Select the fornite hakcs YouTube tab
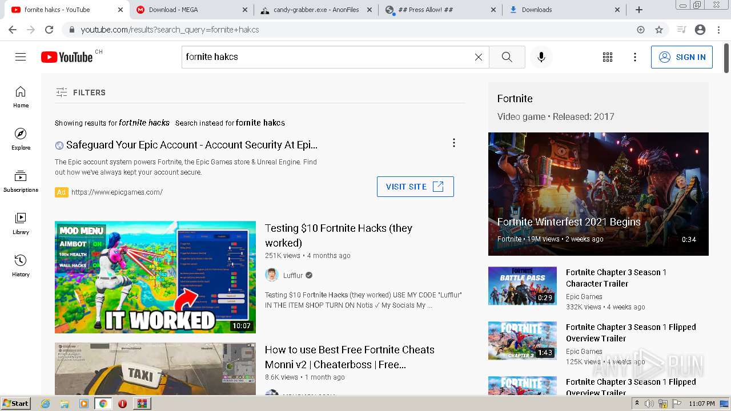Image resolution: width=731 pixels, height=411 pixels. click(67, 10)
